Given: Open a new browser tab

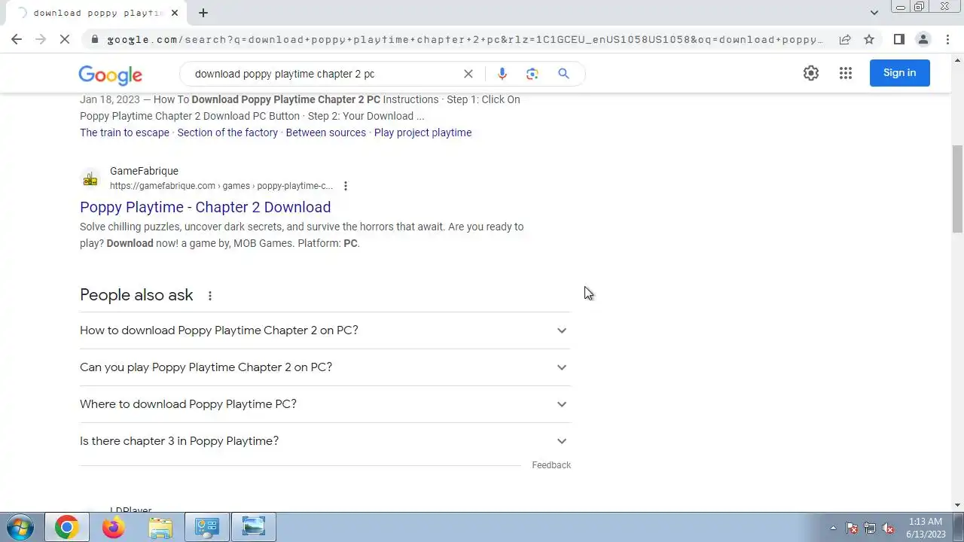Looking at the screenshot, I should coord(203,13).
